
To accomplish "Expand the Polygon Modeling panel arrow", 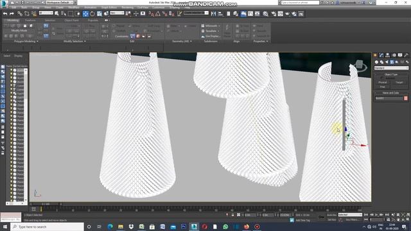I will coord(37,41).
